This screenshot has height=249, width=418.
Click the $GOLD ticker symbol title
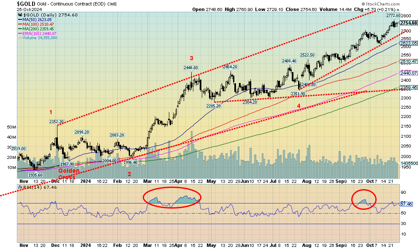tap(26, 3)
